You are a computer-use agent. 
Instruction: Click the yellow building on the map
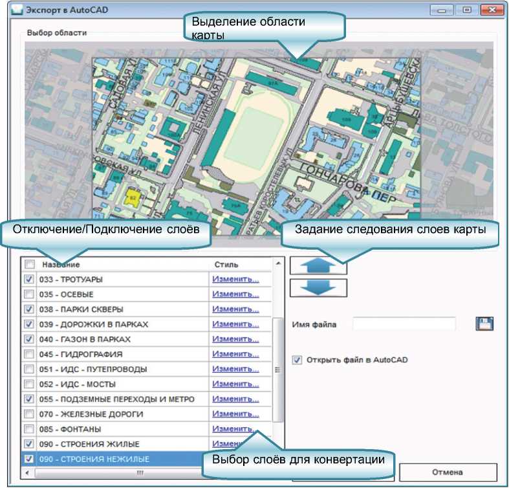tap(133, 197)
